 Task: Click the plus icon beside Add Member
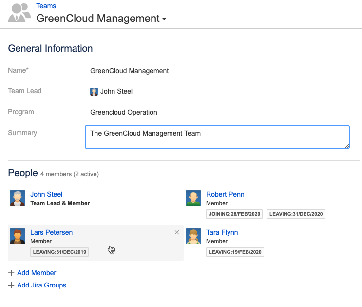pos(11,273)
